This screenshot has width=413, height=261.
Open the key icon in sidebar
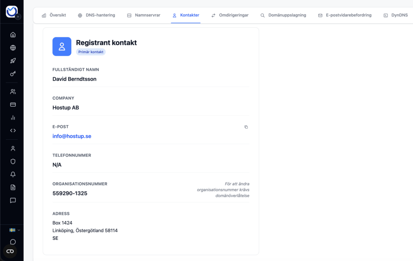pos(13,74)
